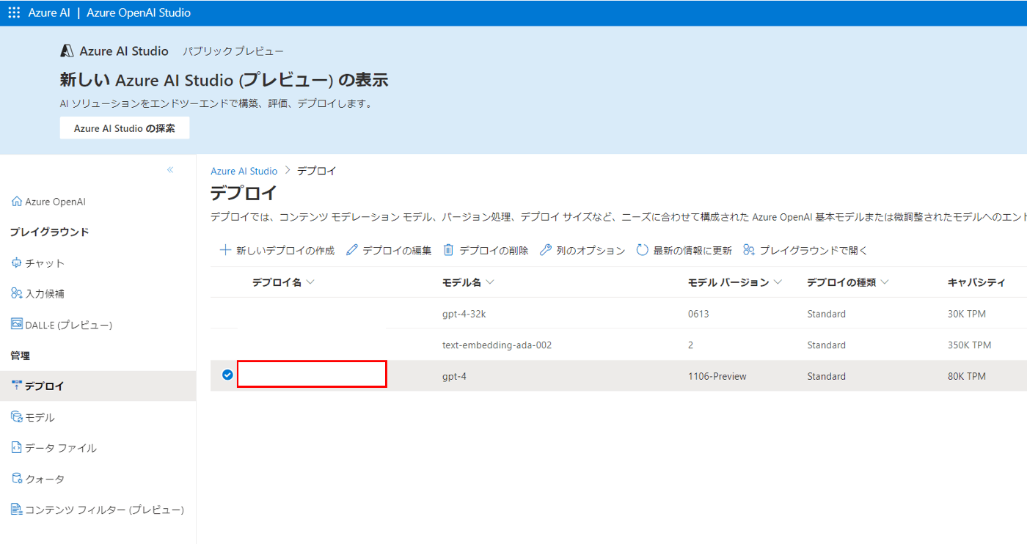The width and height of the screenshot is (1027, 544).
Task: Uncheck the selected gpt-4 row checkmark
Action: 227,375
